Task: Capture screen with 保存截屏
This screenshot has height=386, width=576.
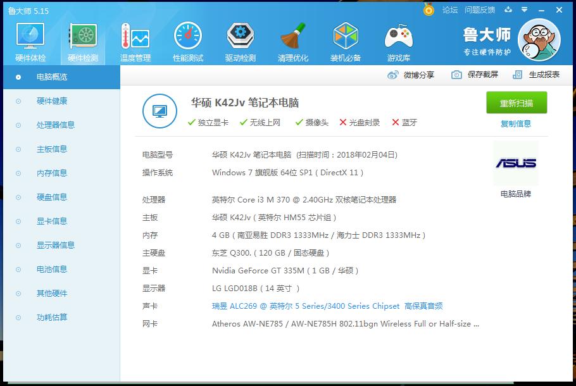Action: tap(477, 75)
